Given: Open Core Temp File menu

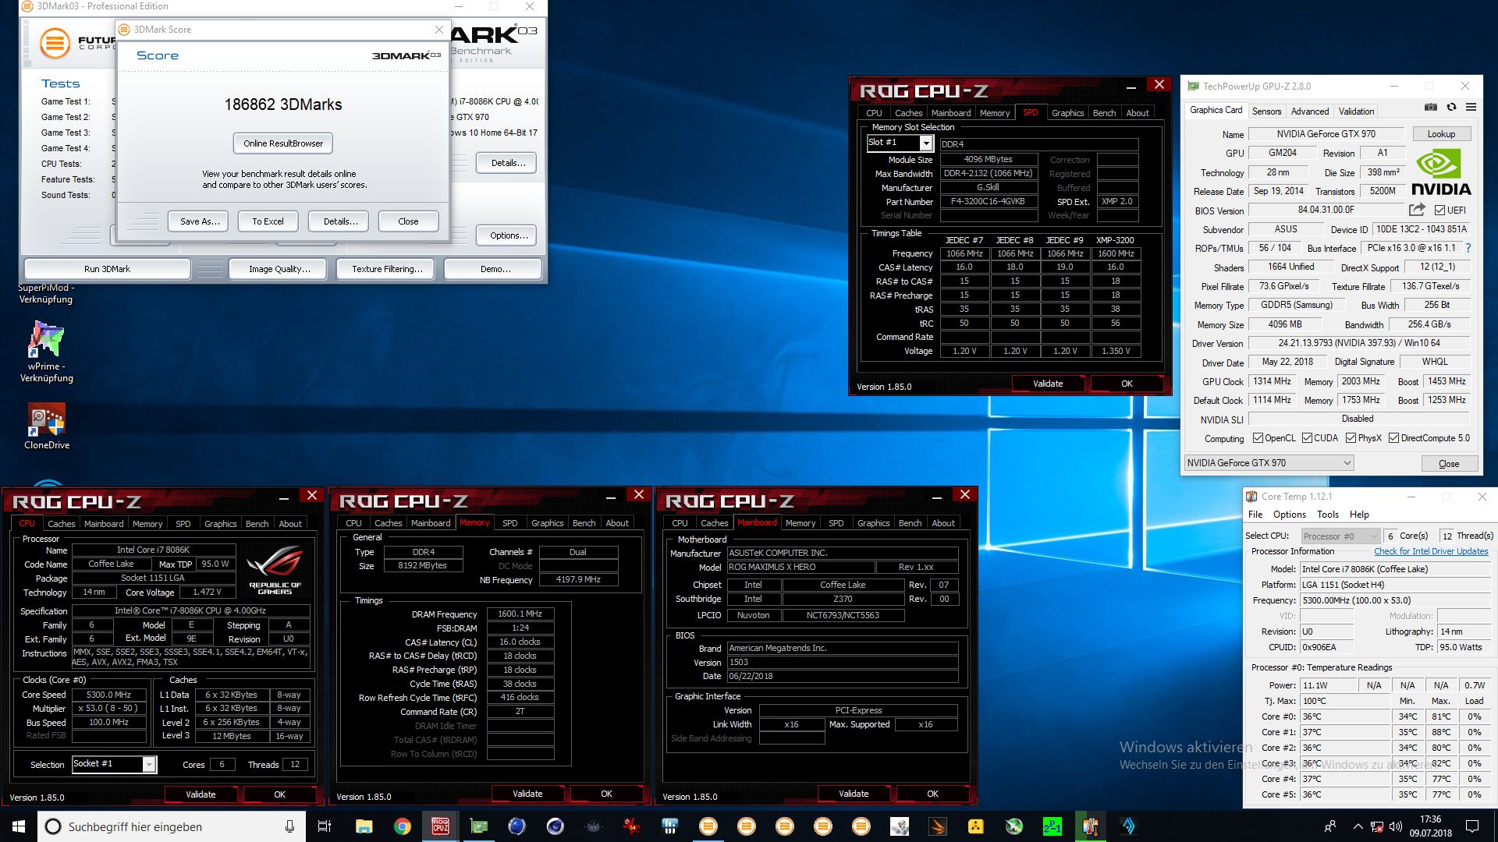Looking at the screenshot, I should 1255,515.
